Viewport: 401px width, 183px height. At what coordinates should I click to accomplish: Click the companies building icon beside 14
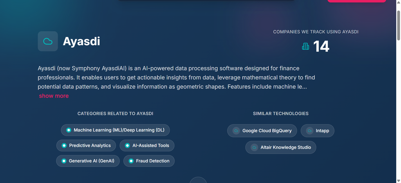305,47
